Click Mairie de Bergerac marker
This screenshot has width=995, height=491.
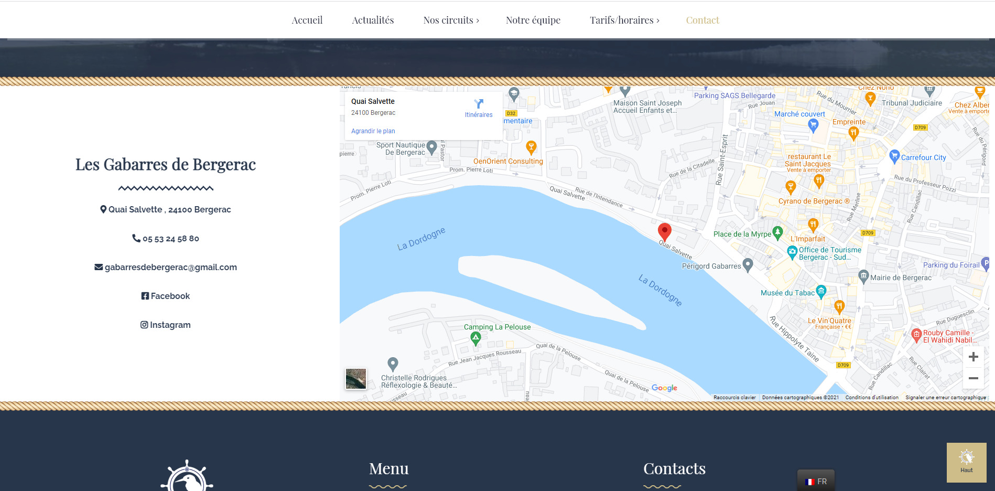click(863, 276)
